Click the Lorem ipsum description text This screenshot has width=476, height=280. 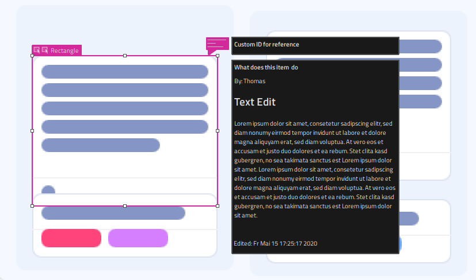point(314,169)
